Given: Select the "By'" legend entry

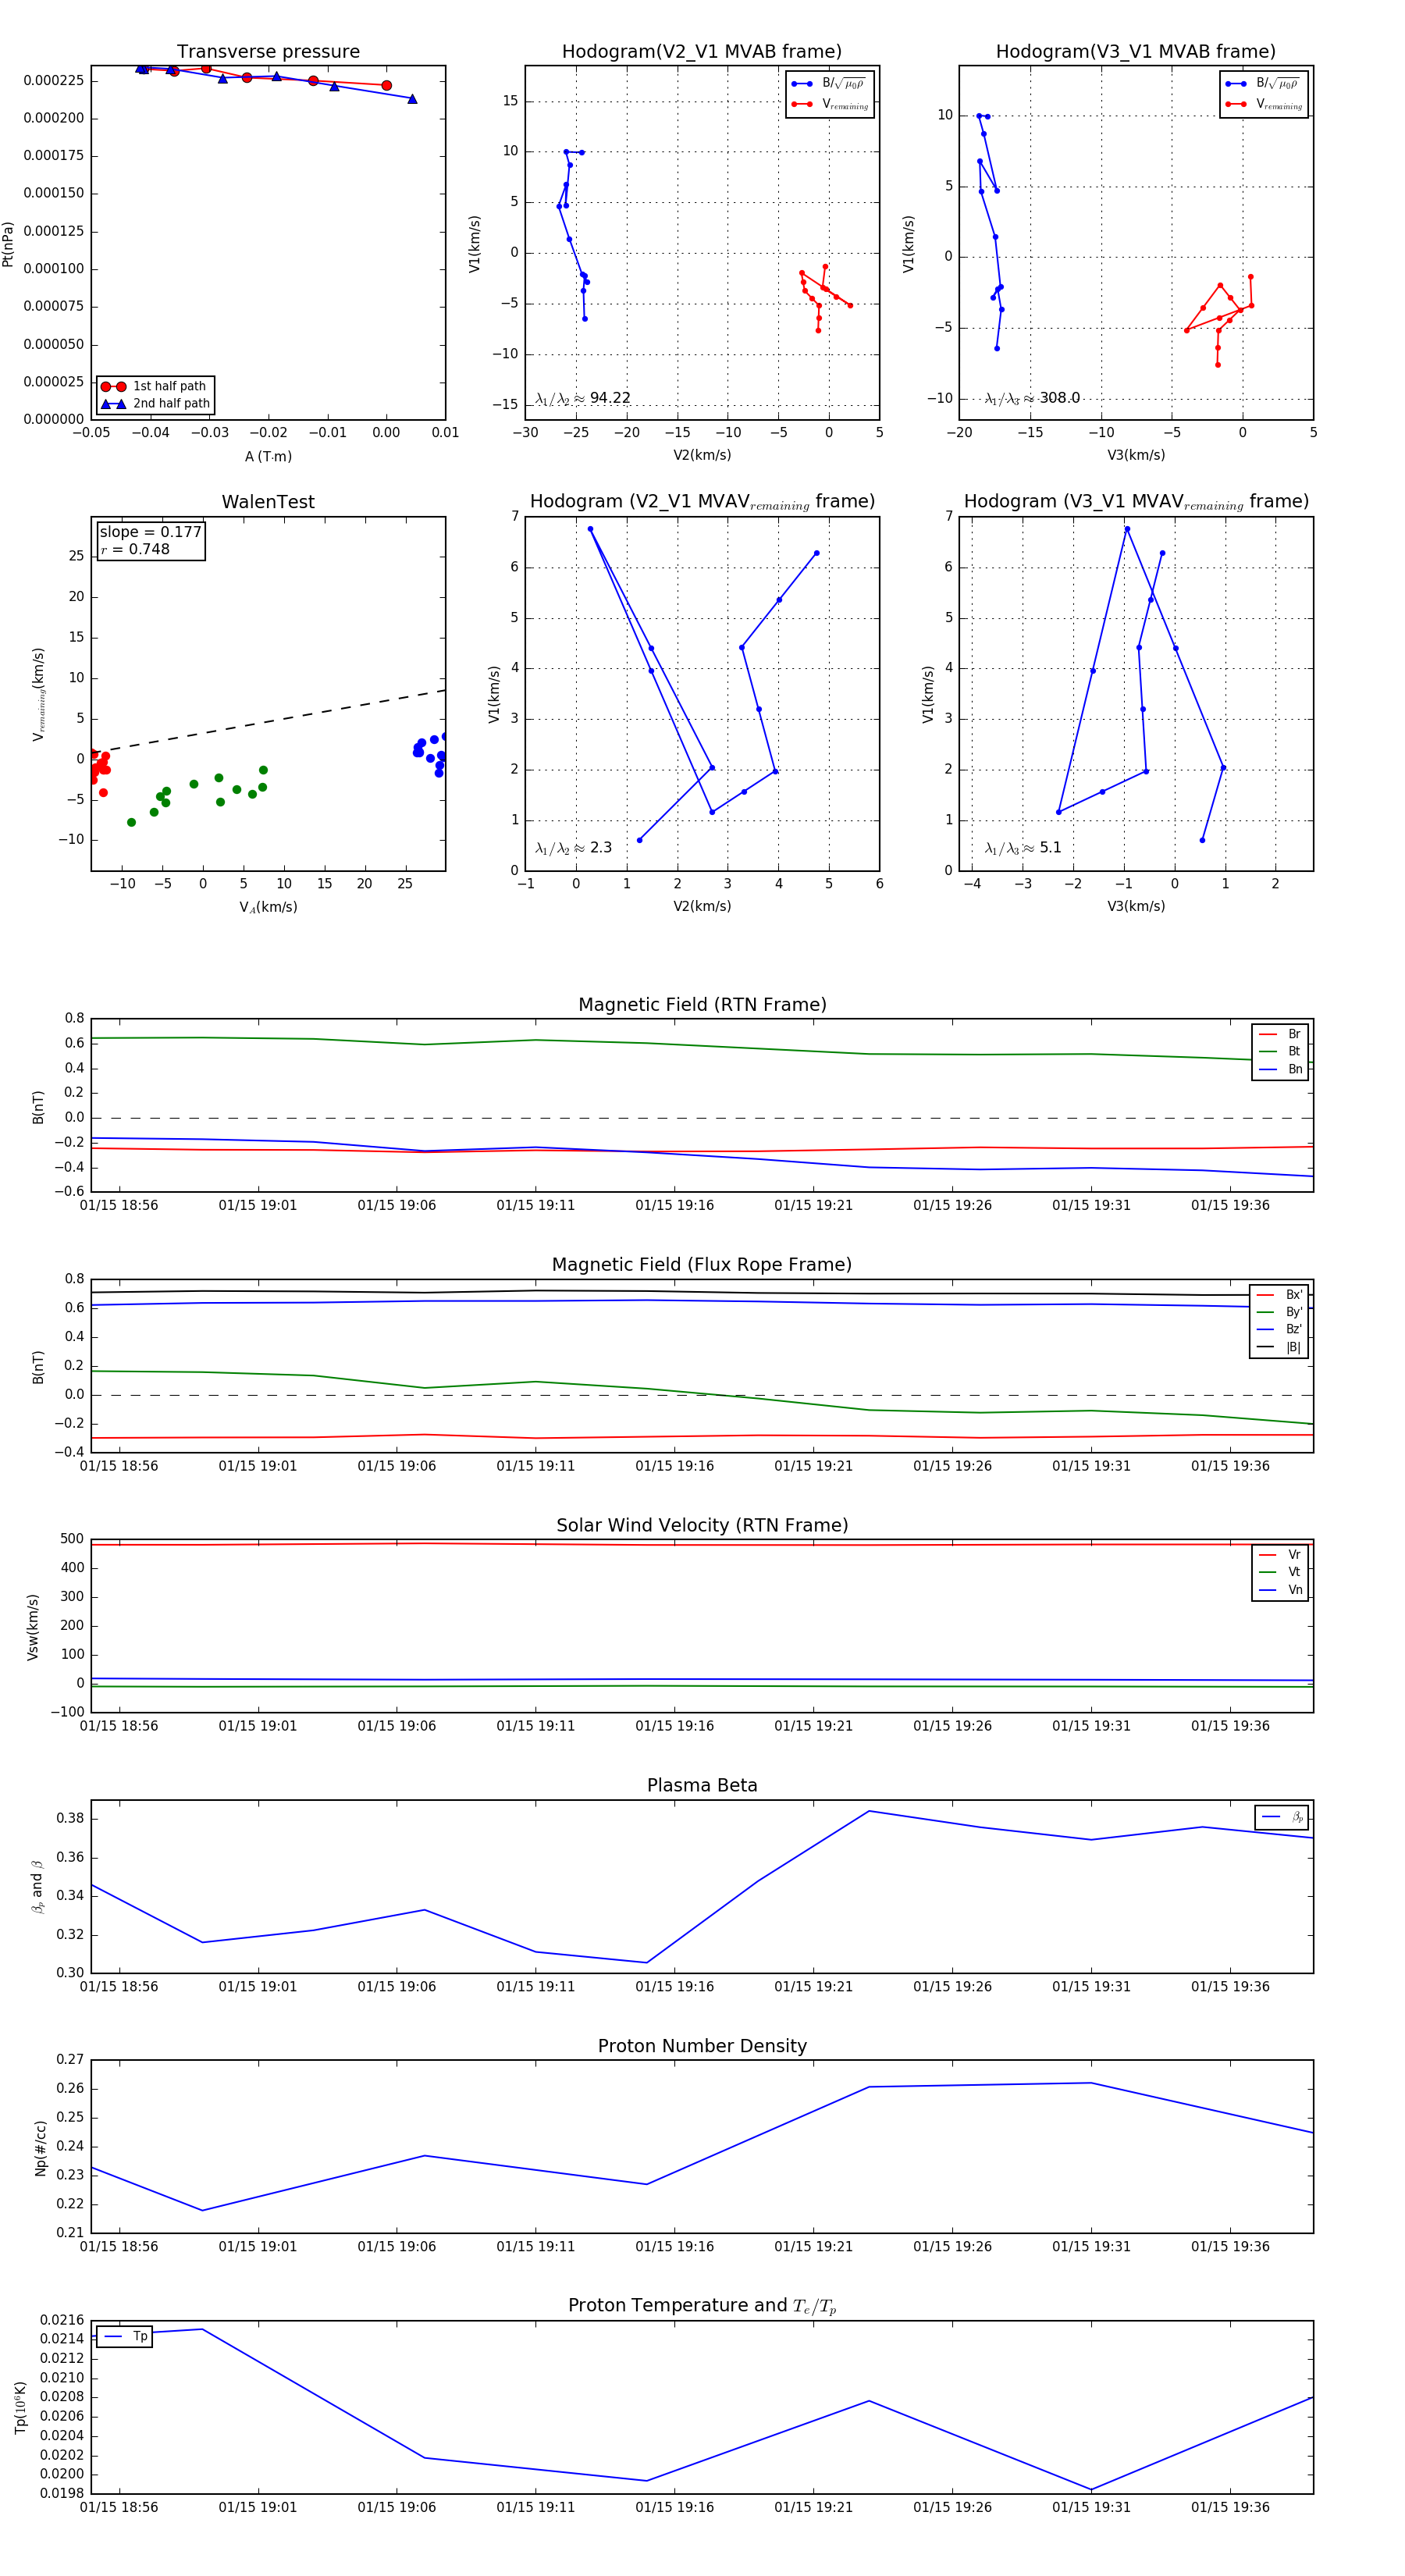Looking at the screenshot, I should click(1279, 1312).
